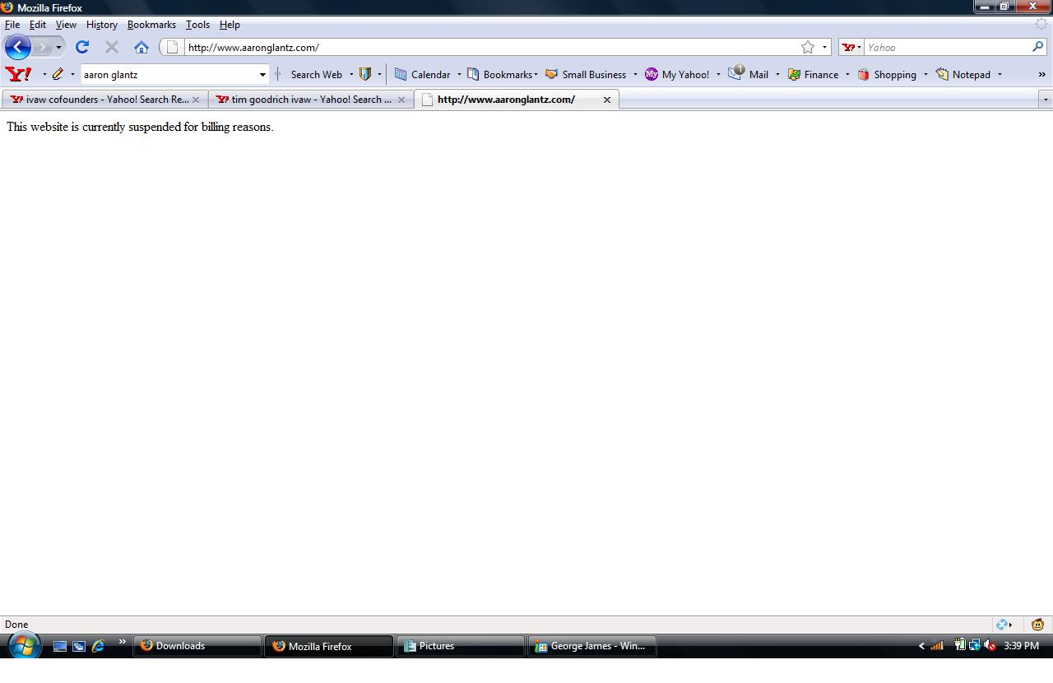Viewport: 1053px width, 683px height.
Task: Switch to ivaw cofounders search tab
Action: tap(99, 100)
